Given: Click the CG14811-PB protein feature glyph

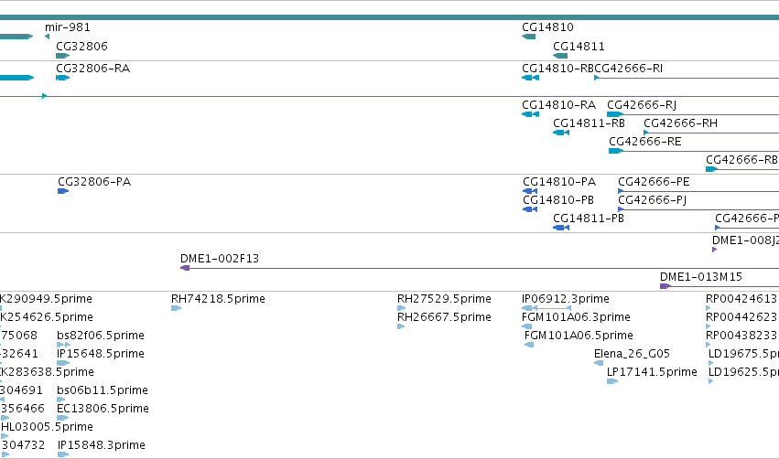Looking at the screenshot, I should click(561, 228).
